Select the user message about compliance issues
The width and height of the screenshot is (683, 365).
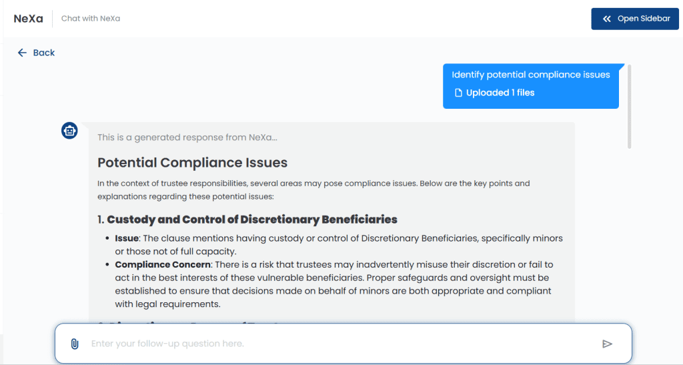pos(530,86)
